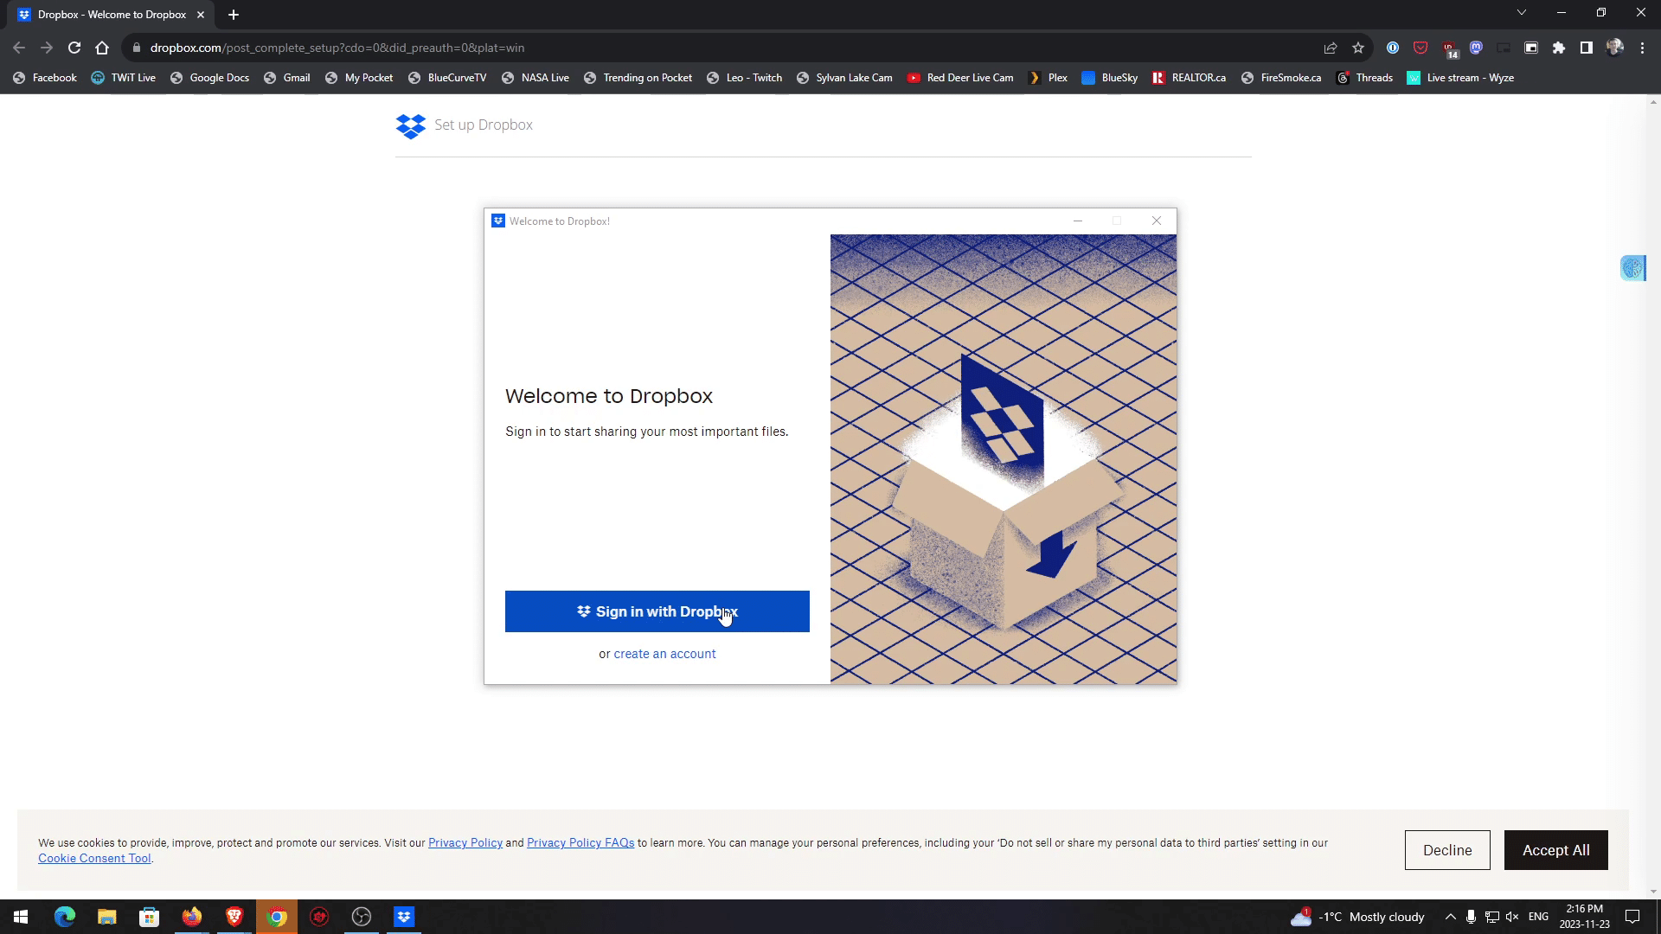This screenshot has height=934, width=1661.
Task: Click Sign in with Dropbox button
Action: point(657,611)
